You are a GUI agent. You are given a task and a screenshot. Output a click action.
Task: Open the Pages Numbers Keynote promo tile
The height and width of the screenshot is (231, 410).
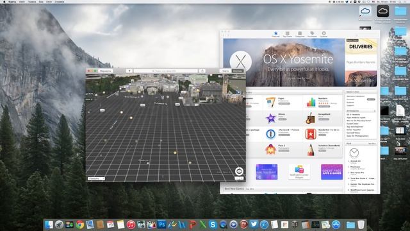click(x=361, y=62)
